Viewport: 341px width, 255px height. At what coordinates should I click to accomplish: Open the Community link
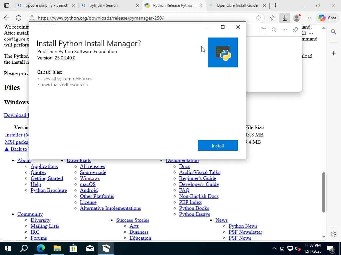pos(30,214)
